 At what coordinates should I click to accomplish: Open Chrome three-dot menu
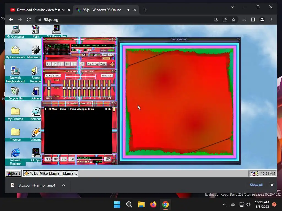pos(271,20)
